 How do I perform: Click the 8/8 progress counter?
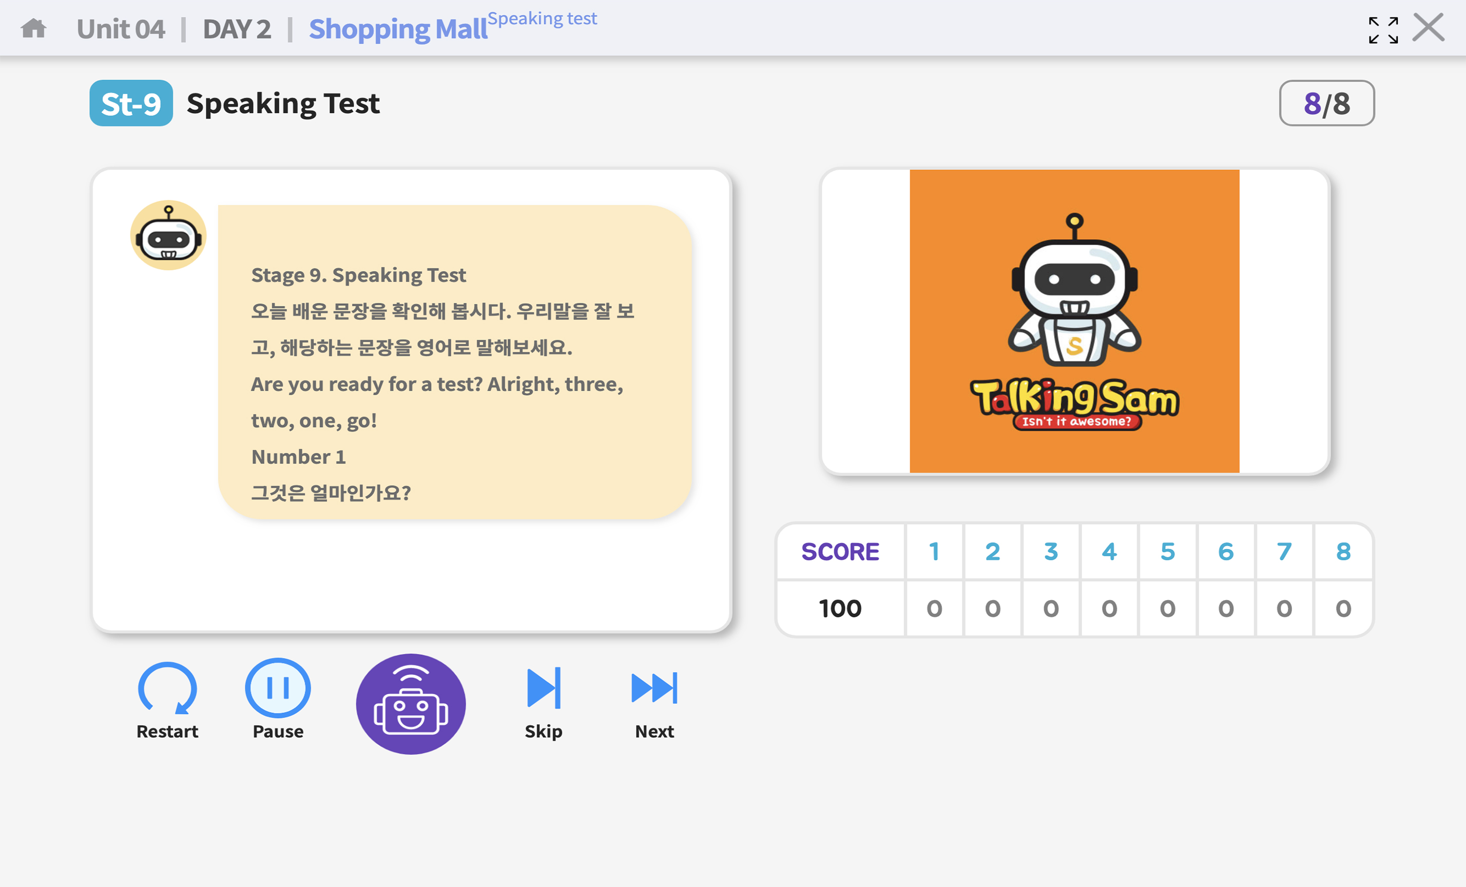pos(1326,104)
